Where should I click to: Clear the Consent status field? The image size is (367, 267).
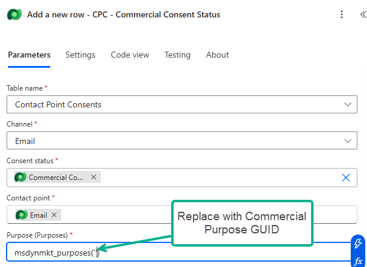(x=346, y=178)
